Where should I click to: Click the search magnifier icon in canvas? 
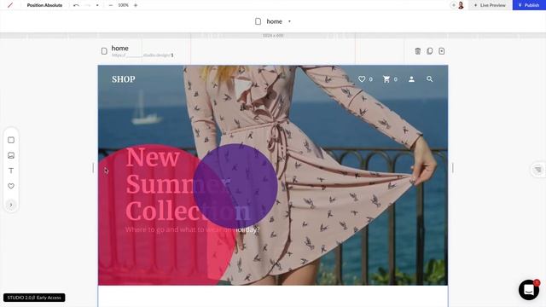coord(430,79)
